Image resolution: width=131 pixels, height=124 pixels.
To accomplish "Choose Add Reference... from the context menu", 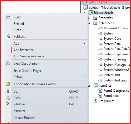I will [38, 50].
